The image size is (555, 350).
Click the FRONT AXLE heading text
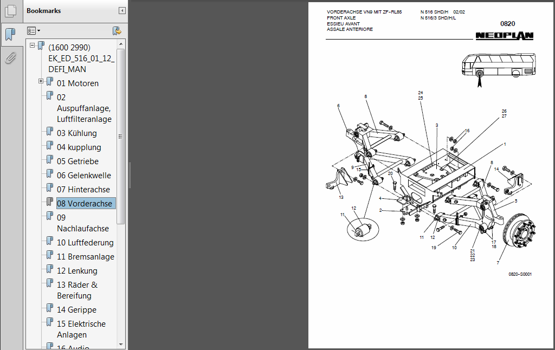[341, 18]
